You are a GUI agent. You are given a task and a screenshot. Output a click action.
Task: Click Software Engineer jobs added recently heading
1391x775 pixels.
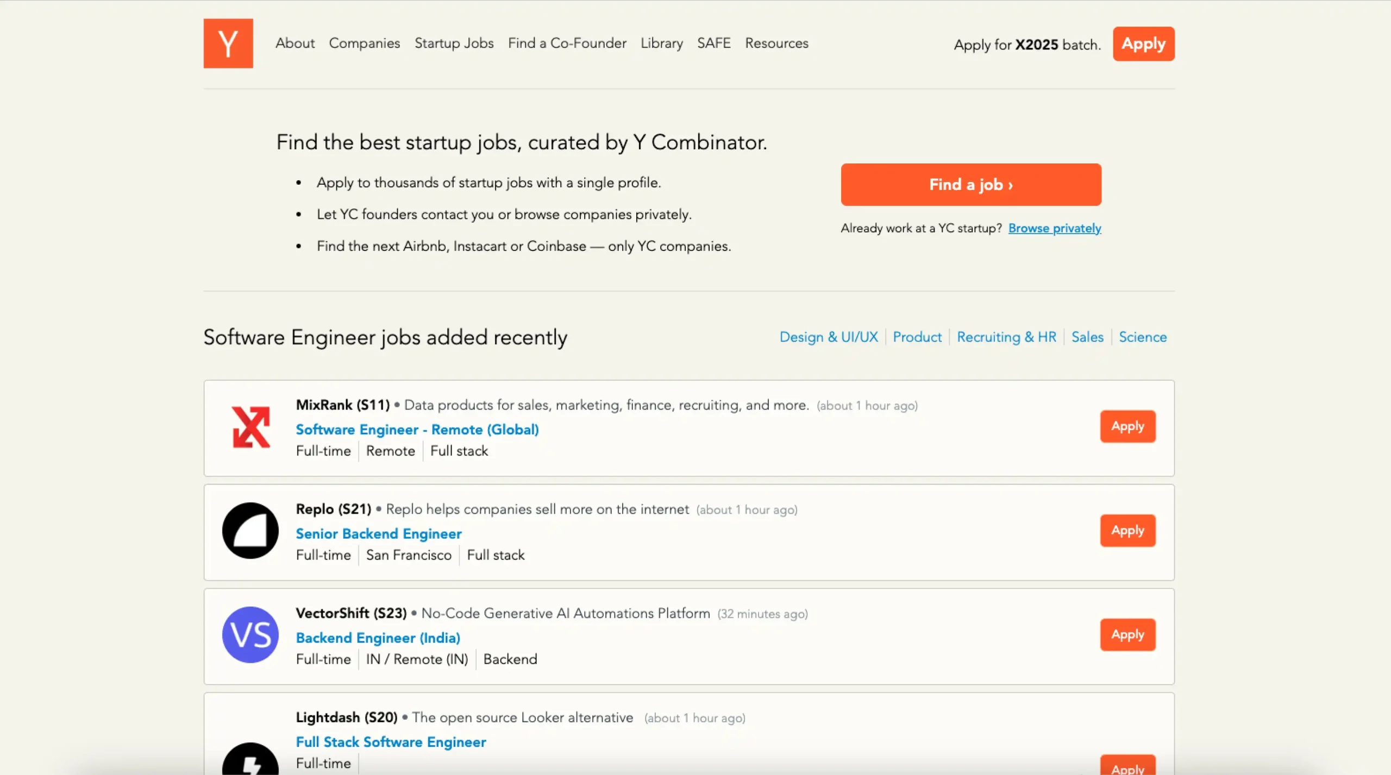pyautogui.click(x=385, y=337)
